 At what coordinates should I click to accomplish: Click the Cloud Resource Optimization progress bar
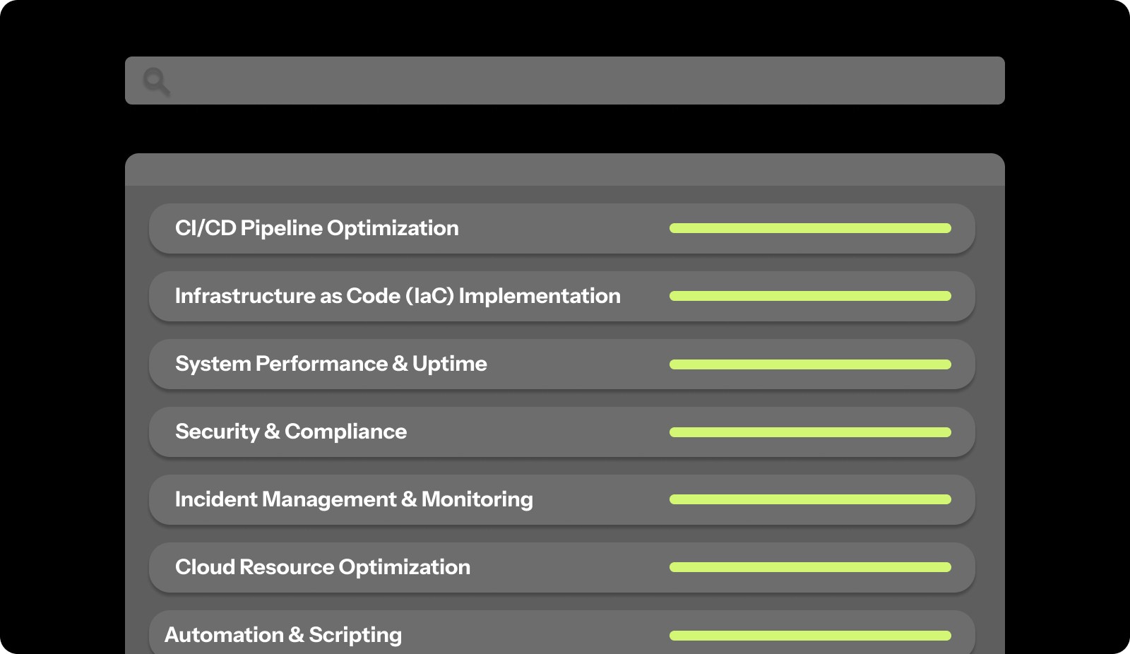810,567
